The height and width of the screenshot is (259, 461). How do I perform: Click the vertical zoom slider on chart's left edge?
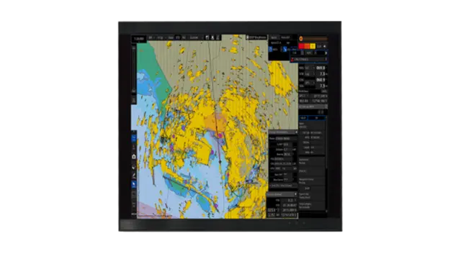[x=134, y=68]
